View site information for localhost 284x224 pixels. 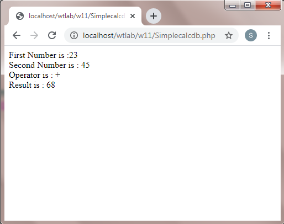click(74, 35)
